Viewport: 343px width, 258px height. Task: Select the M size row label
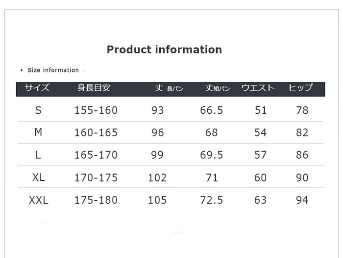click(39, 132)
